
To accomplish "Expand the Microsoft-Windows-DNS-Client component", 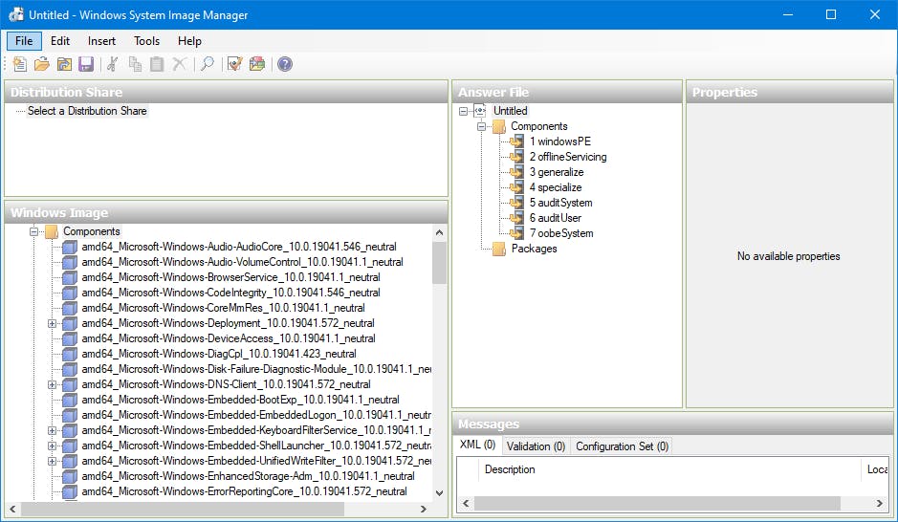I will [x=53, y=384].
